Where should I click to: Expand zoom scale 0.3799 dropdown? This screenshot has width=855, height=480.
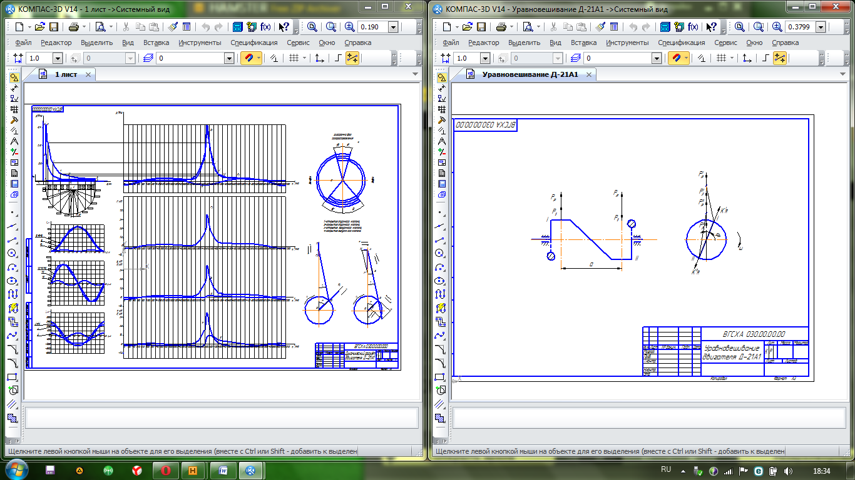(x=821, y=27)
